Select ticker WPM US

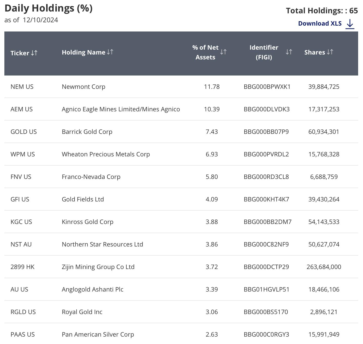pos(23,154)
